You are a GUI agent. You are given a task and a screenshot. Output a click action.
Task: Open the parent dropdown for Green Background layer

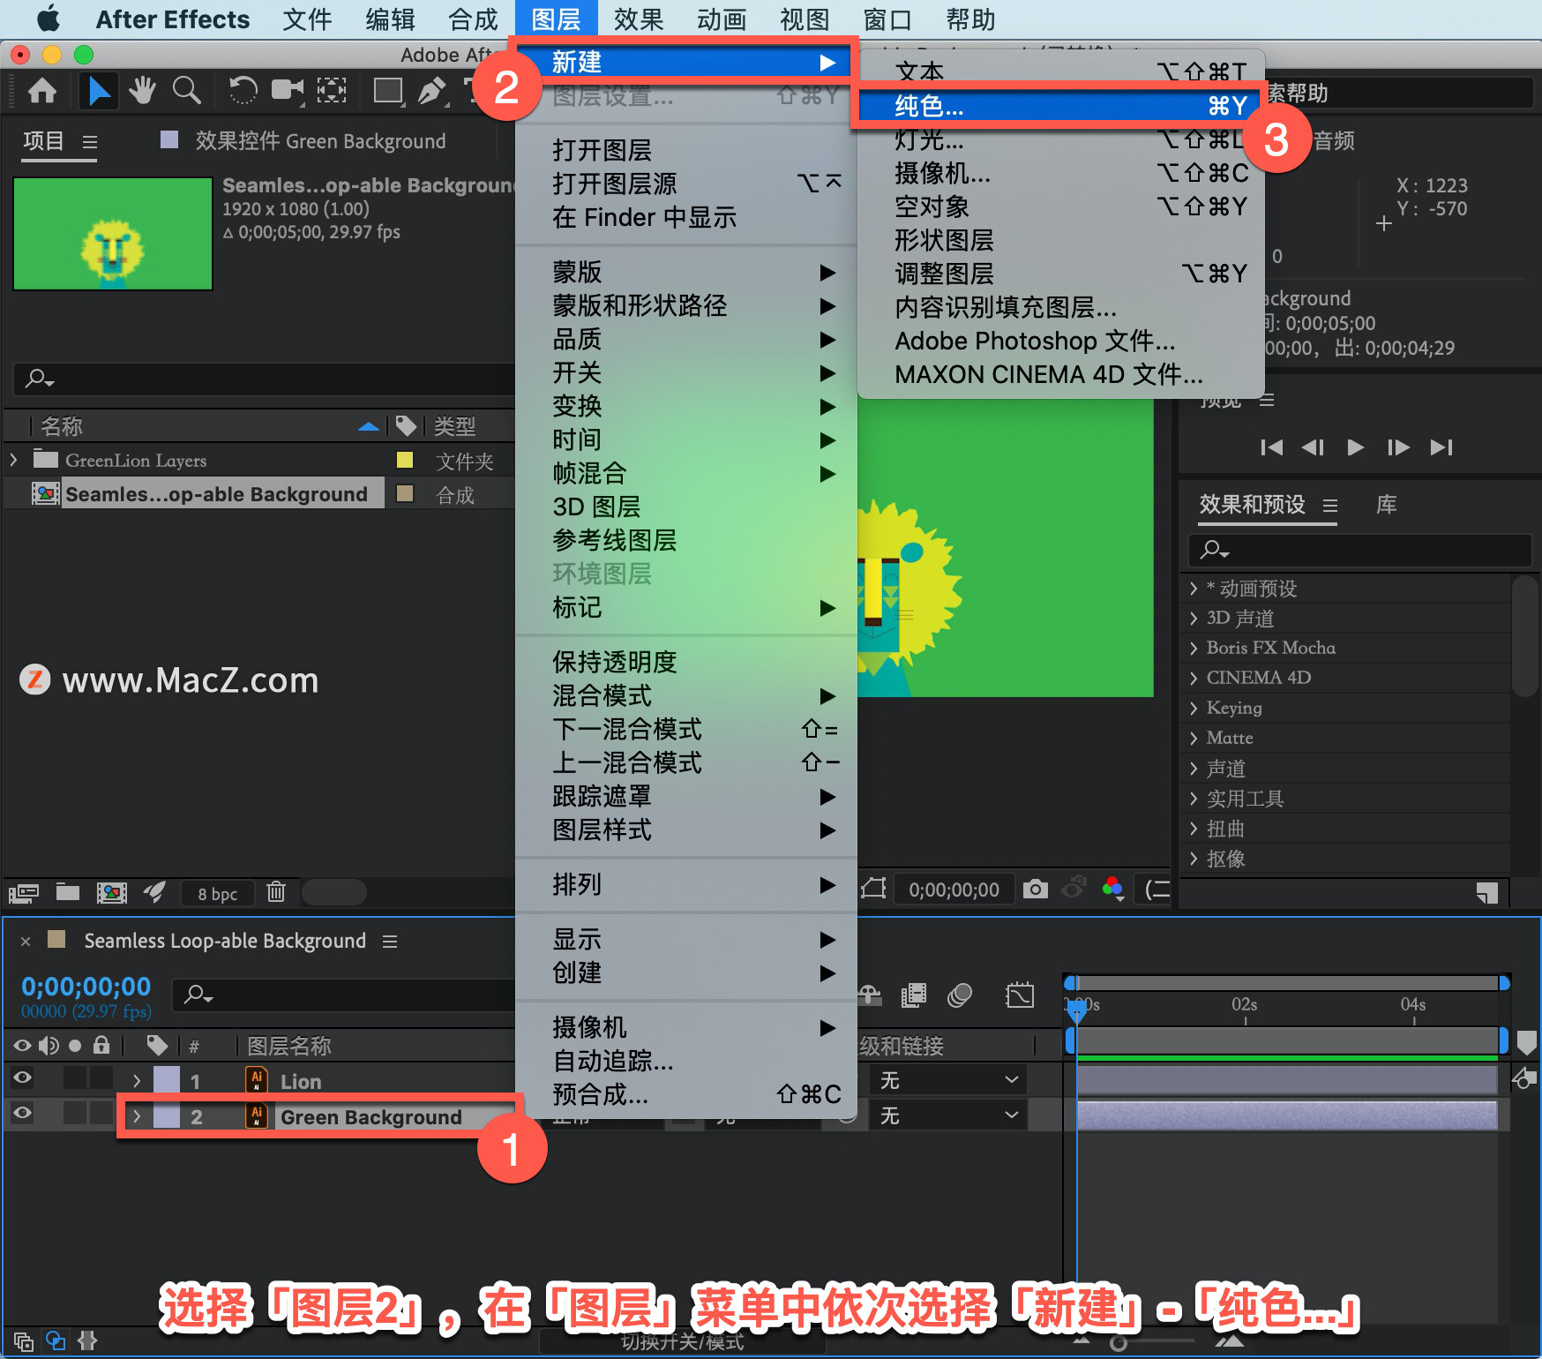coord(949,1115)
